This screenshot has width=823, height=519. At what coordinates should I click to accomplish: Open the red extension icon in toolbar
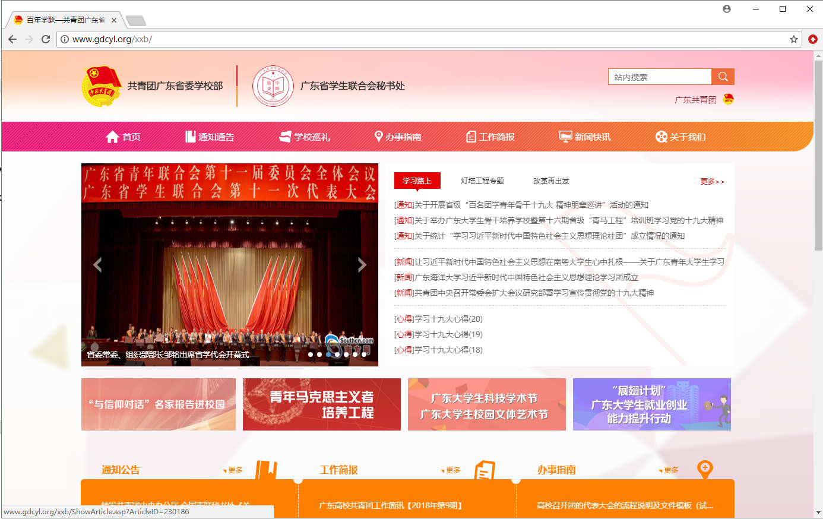click(x=813, y=39)
